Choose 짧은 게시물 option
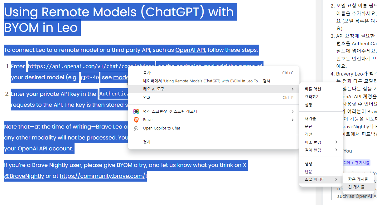The image size is (377, 205). click(x=358, y=179)
